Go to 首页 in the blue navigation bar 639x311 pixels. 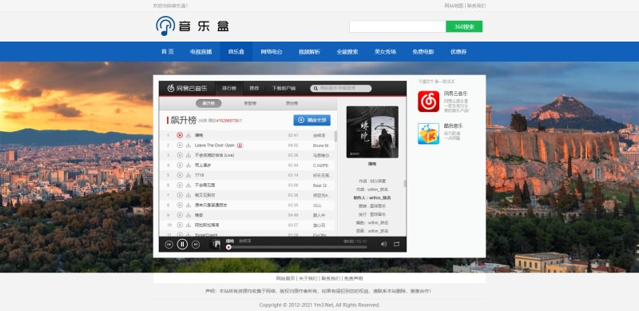tap(168, 52)
